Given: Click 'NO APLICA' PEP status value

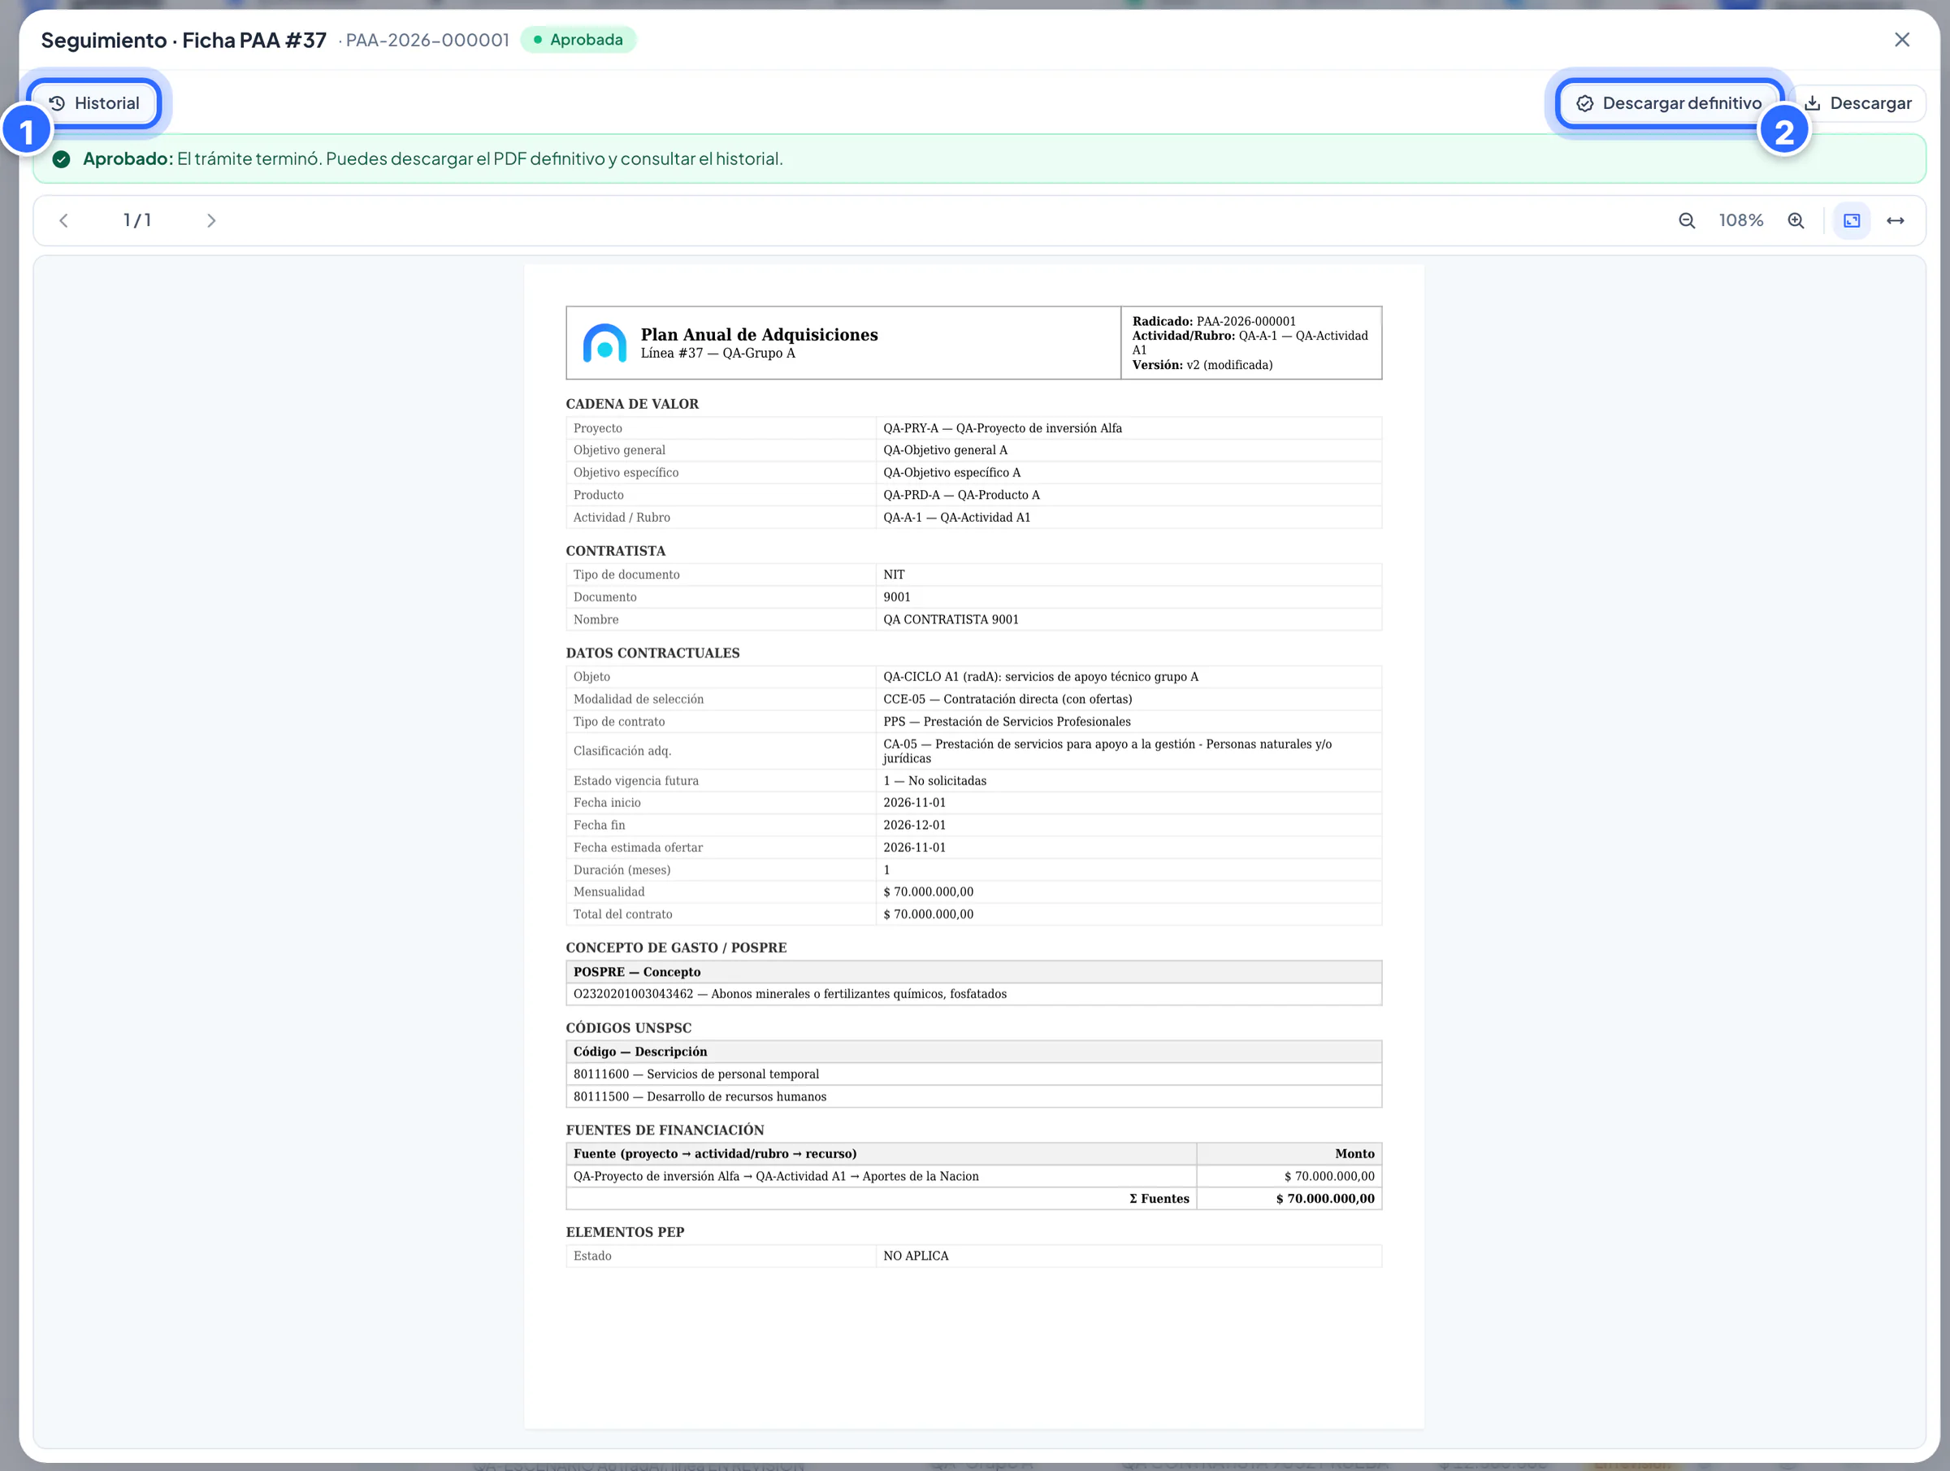Looking at the screenshot, I should 916,1255.
